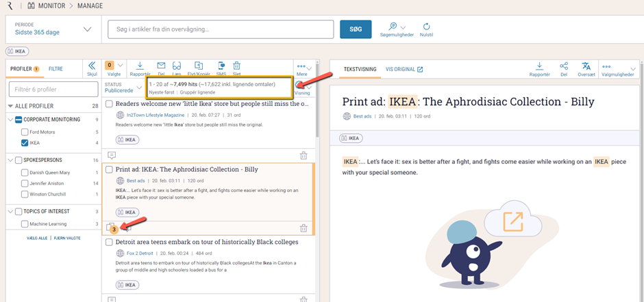Click the SMS icon in toolbar
The image size is (644, 302).
pos(221,66)
